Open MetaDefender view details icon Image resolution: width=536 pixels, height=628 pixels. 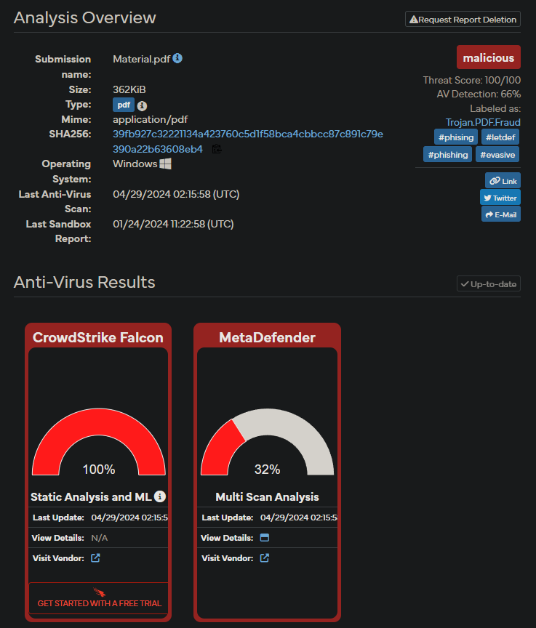pos(265,537)
